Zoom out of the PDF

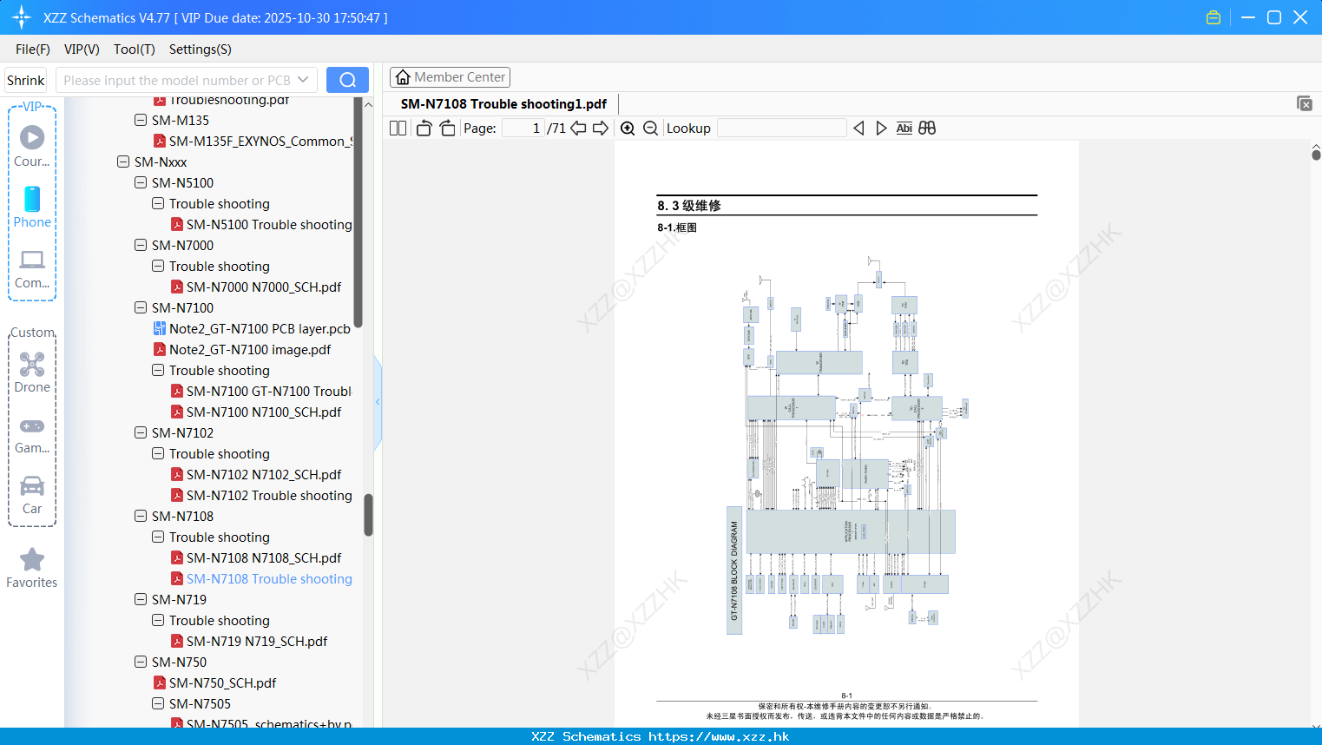coord(651,129)
